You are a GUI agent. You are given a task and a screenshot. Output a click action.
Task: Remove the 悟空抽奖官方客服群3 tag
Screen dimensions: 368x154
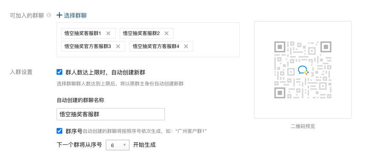(x=118, y=46)
